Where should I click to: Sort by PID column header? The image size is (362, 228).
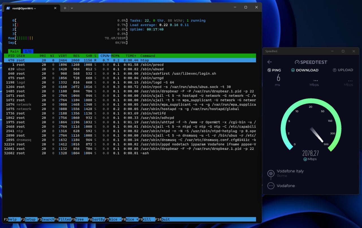pyautogui.click(x=11, y=56)
